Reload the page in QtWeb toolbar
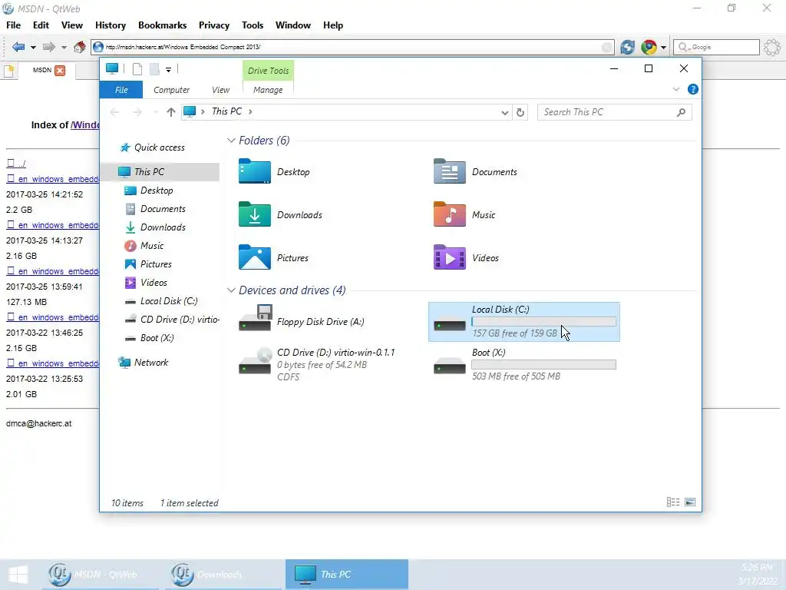The image size is (786, 590). tap(627, 47)
